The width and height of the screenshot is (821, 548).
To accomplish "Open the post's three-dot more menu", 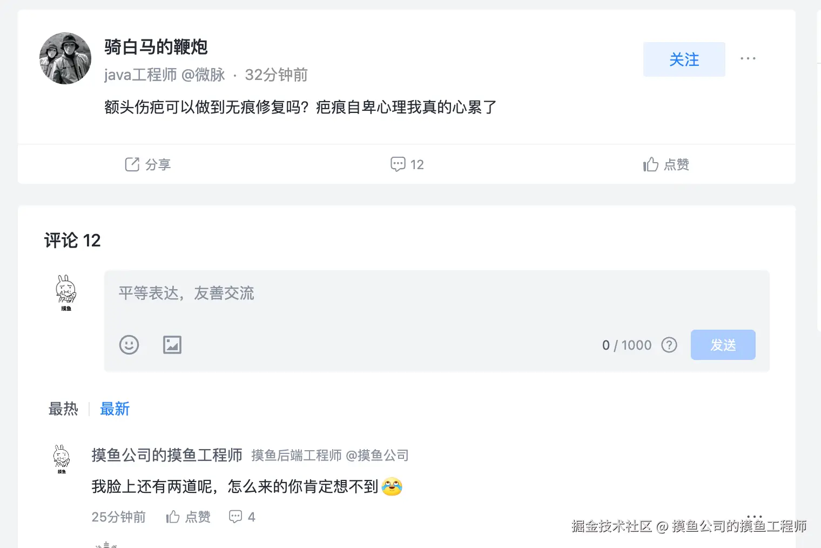I will pyautogui.click(x=748, y=58).
